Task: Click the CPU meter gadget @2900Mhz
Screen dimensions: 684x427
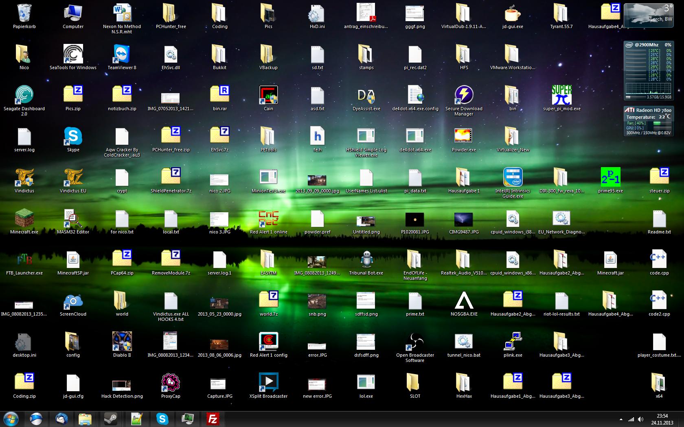Action: [649, 70]
